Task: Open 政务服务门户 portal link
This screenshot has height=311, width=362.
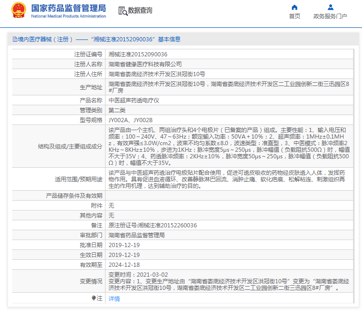Action: click(x=330, y=16)
